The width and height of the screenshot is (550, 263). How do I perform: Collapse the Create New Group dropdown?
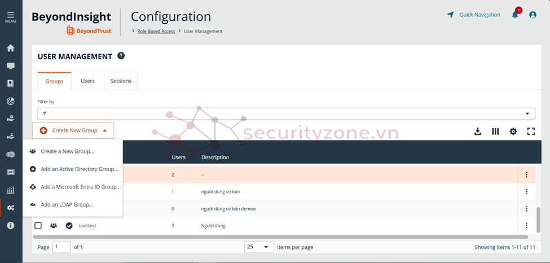click(x=73, y=130)
